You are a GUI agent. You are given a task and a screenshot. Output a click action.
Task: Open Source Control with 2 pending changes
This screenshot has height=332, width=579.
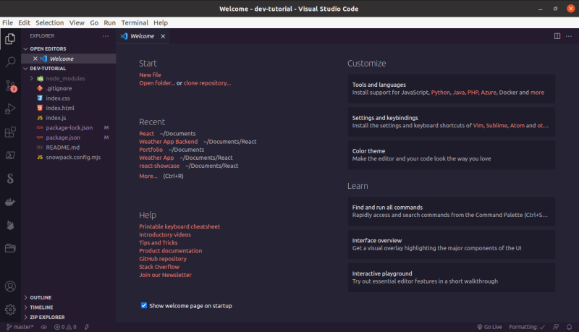point(10,86)
